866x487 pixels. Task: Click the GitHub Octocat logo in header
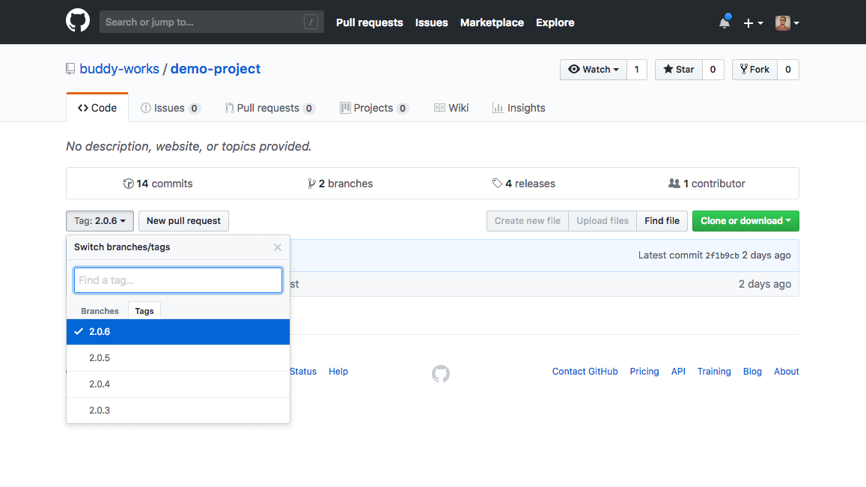(x=78, y=21)
